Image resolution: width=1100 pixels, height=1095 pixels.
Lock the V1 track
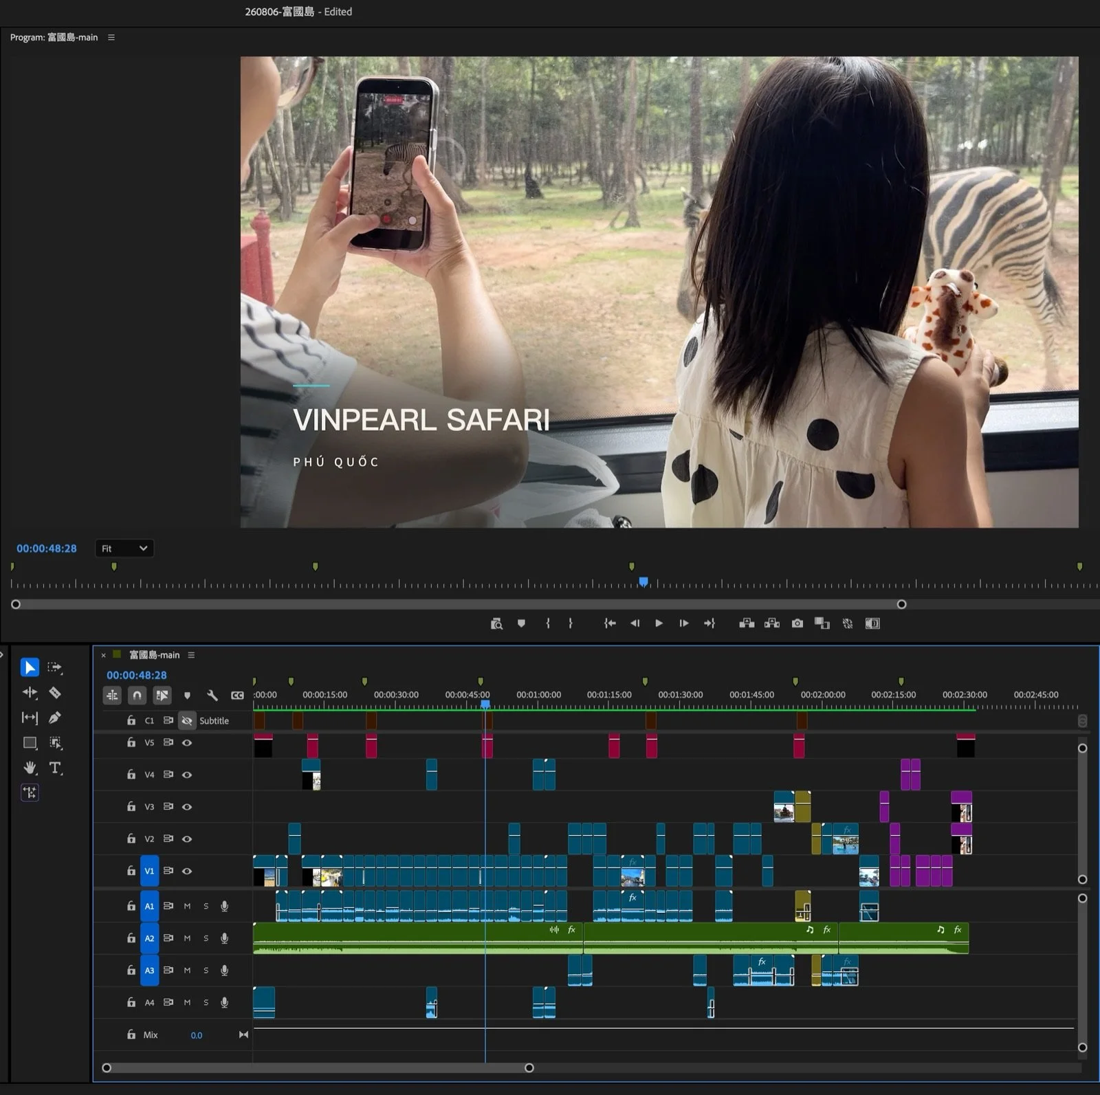pyautogui.click(x=131, y=871)
